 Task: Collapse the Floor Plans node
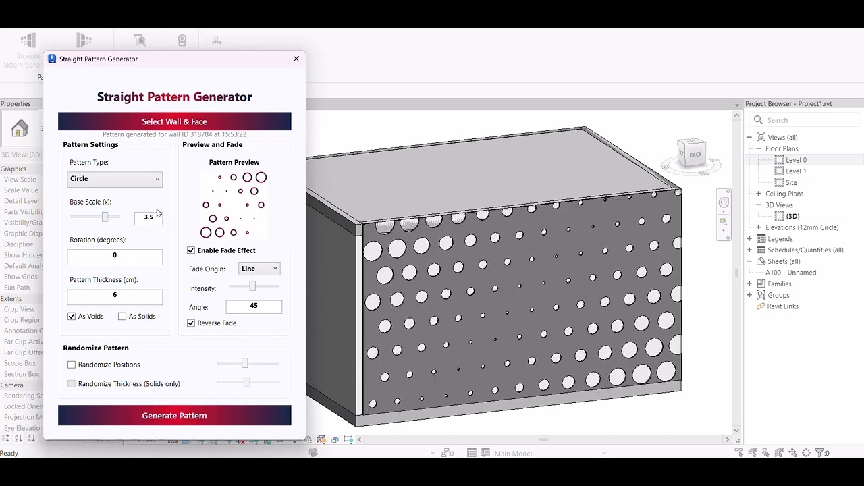click(759, 148)
